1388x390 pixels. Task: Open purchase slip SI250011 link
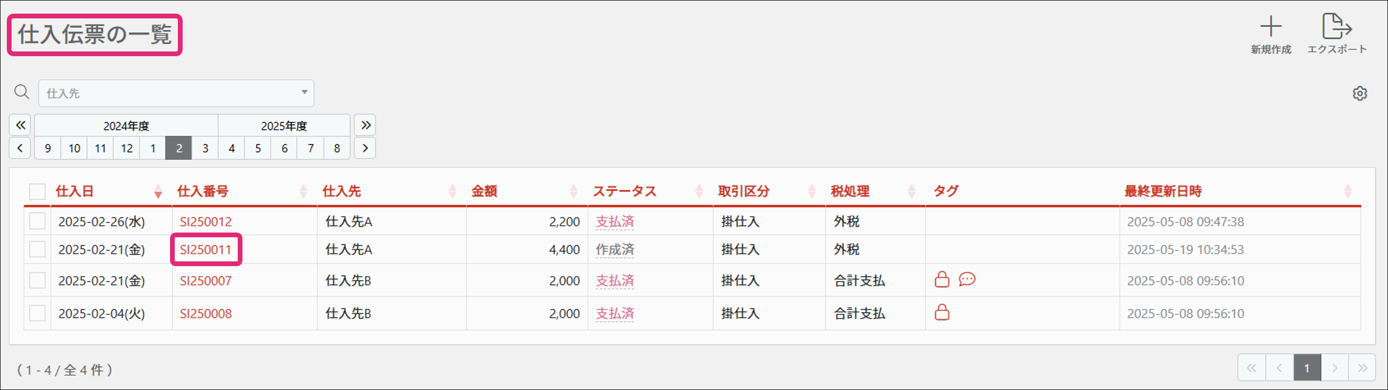pyautogui.click(x=205, y=250)
